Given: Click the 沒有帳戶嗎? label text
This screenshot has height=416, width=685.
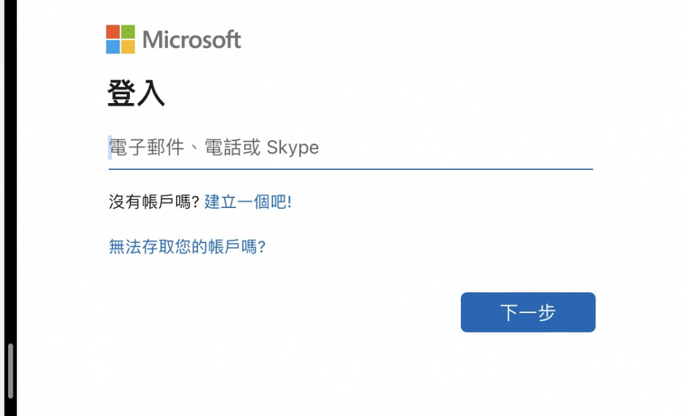Looking at the screenshot, I should point(154,202).
